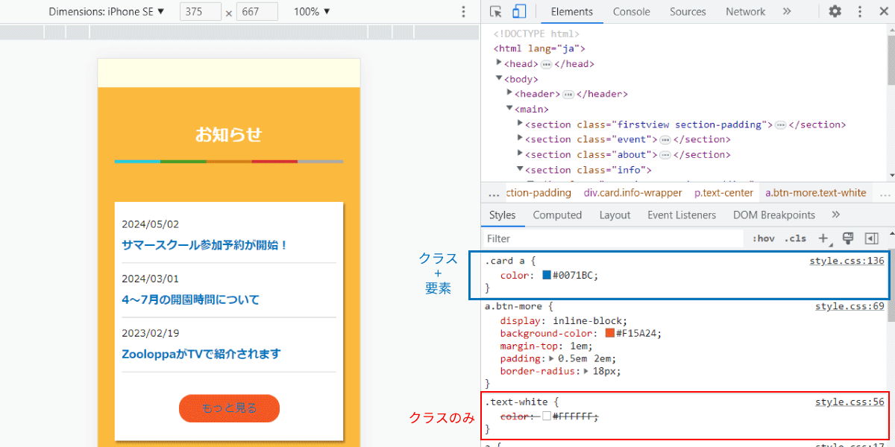Open the Dimensions iPhone SE dropdown
The image size is (895, 447).
click(x=107, y=11)
